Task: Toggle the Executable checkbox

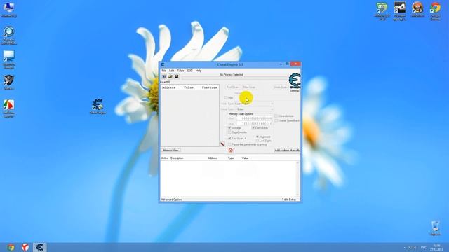Action: pos(253,127)
